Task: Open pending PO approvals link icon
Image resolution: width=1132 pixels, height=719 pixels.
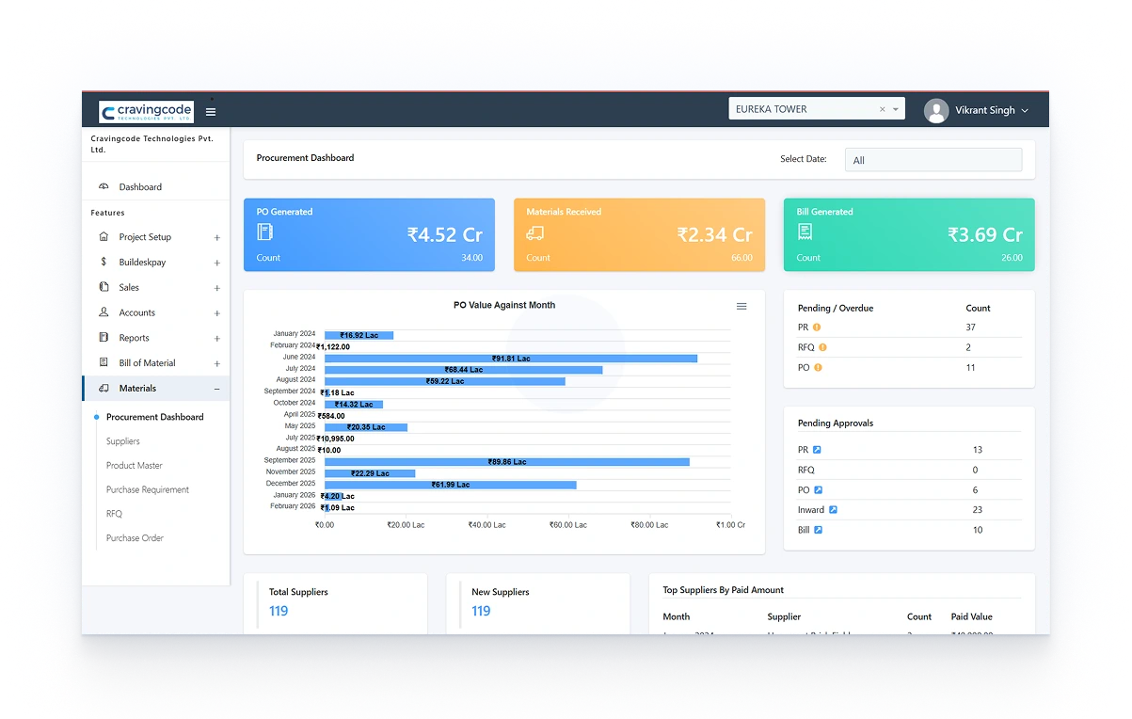Action: [x=818, y=490]
